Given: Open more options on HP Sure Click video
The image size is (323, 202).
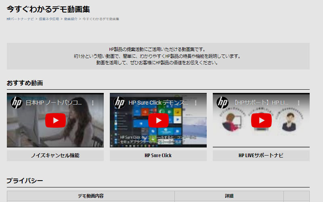Looking at the screenshot, I should [x=196, y=103].
